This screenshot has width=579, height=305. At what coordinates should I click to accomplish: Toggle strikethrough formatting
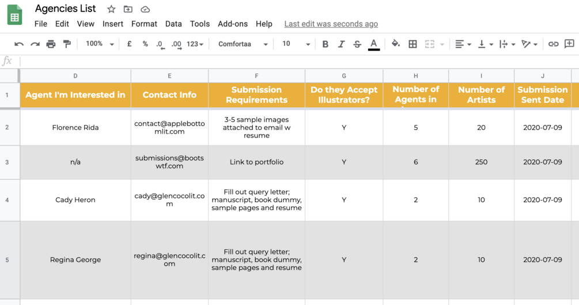pyautogui.click(x=357, y=44)
